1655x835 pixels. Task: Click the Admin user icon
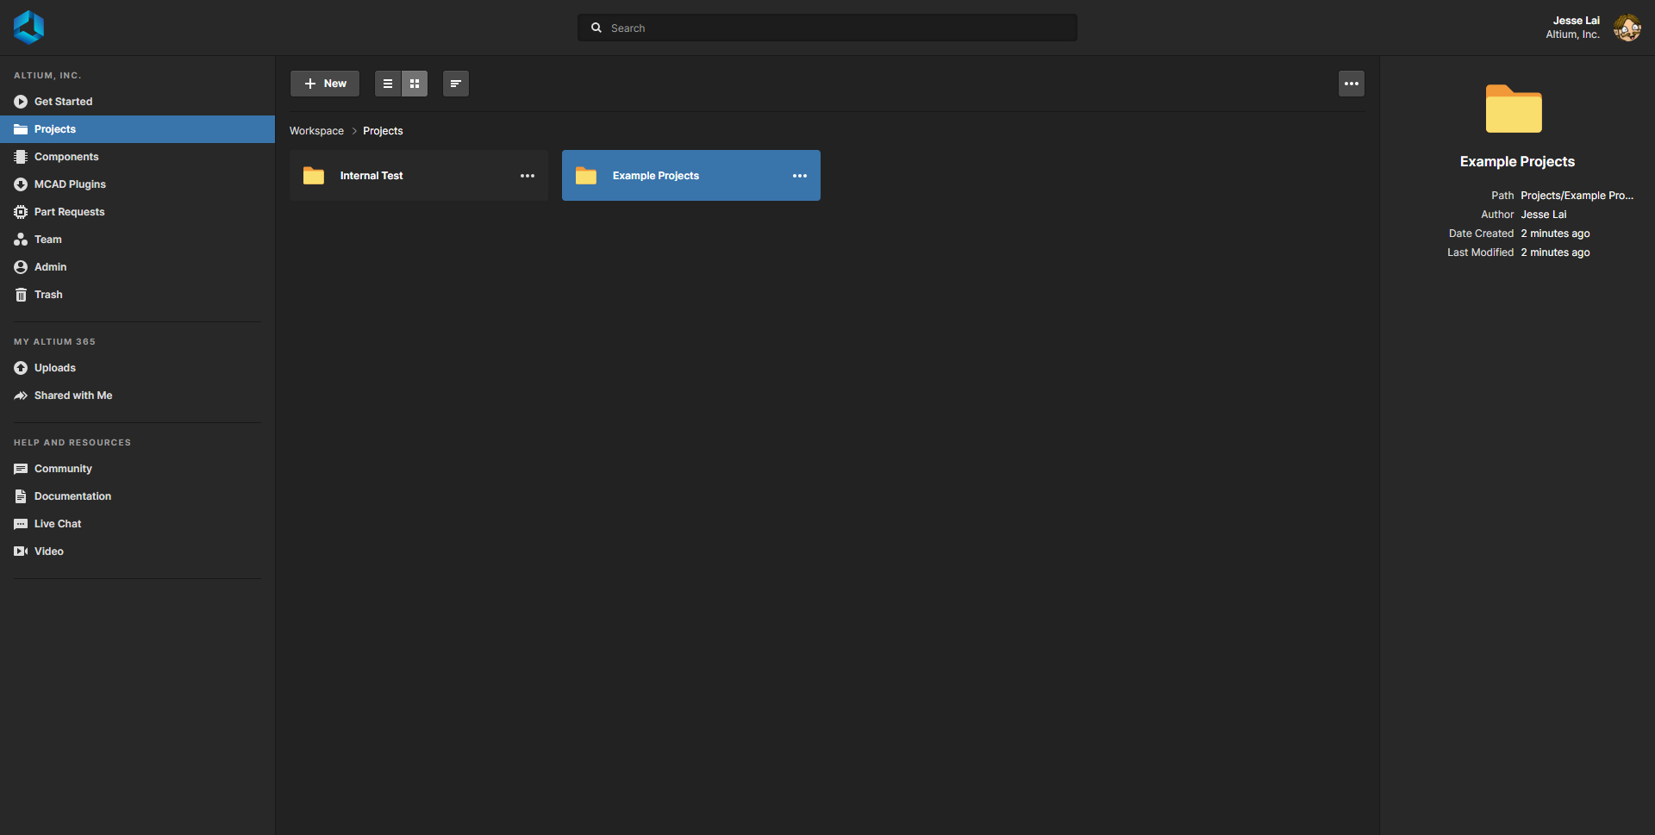pyautogui.click(x=21, y=267)
